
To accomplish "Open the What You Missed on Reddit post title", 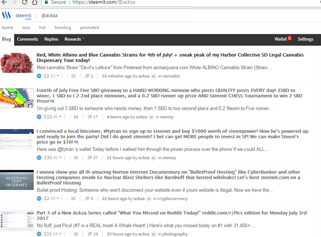I will (172, 215).
